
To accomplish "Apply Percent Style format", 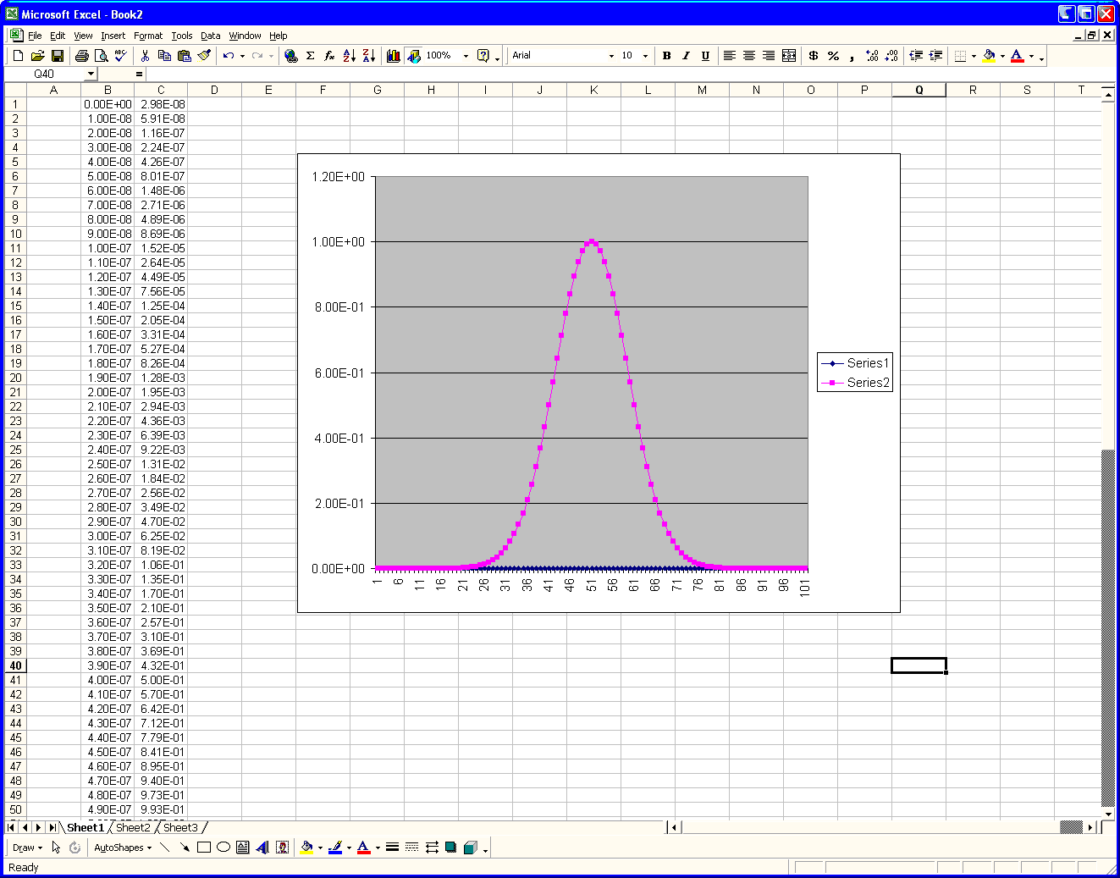I will tap(833, 56).
